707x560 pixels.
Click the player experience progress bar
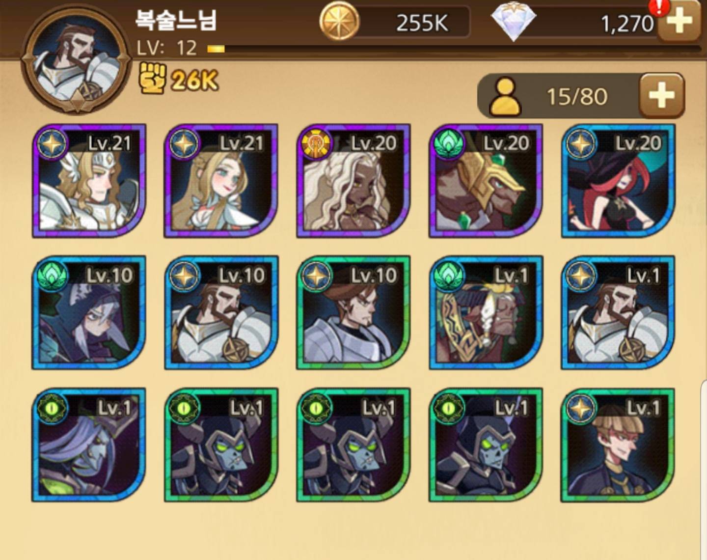(455, 49)
